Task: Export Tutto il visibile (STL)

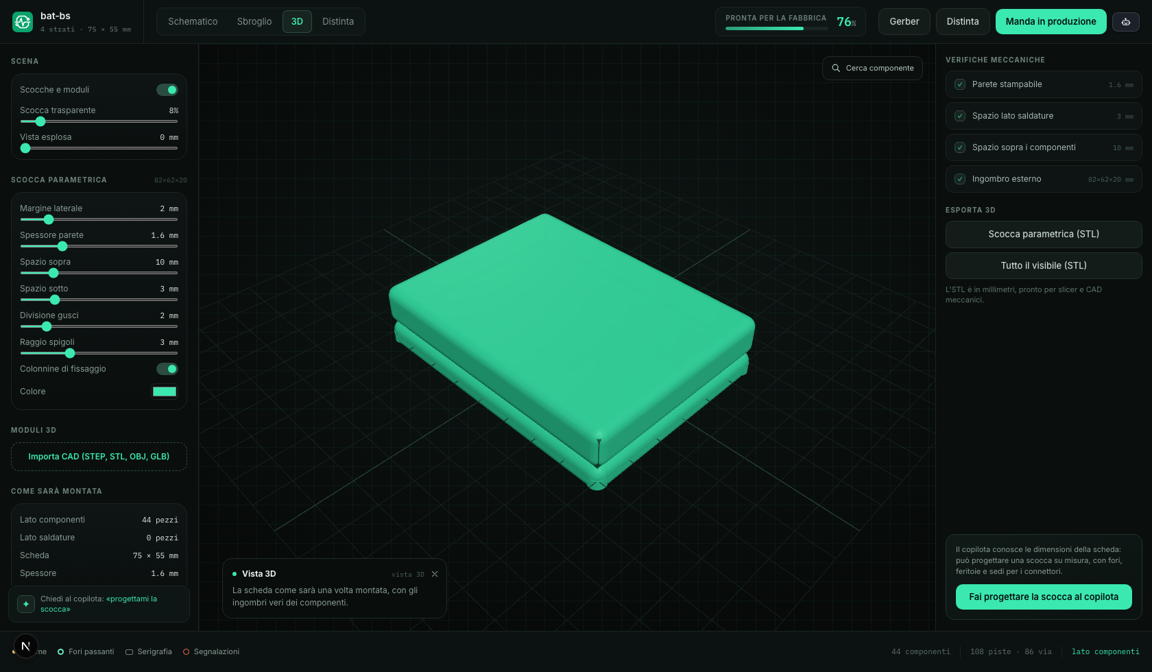Action: pos(1044,266)
